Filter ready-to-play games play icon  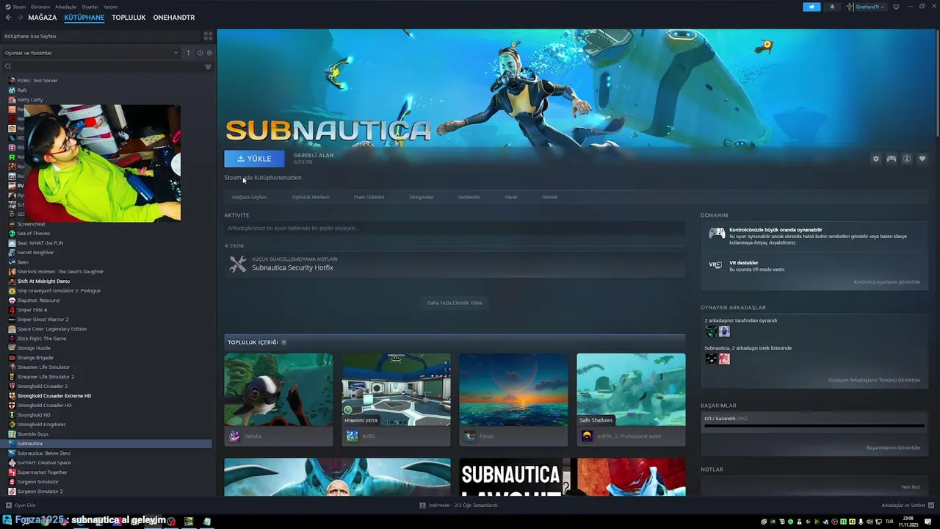(x=209, y=53)
